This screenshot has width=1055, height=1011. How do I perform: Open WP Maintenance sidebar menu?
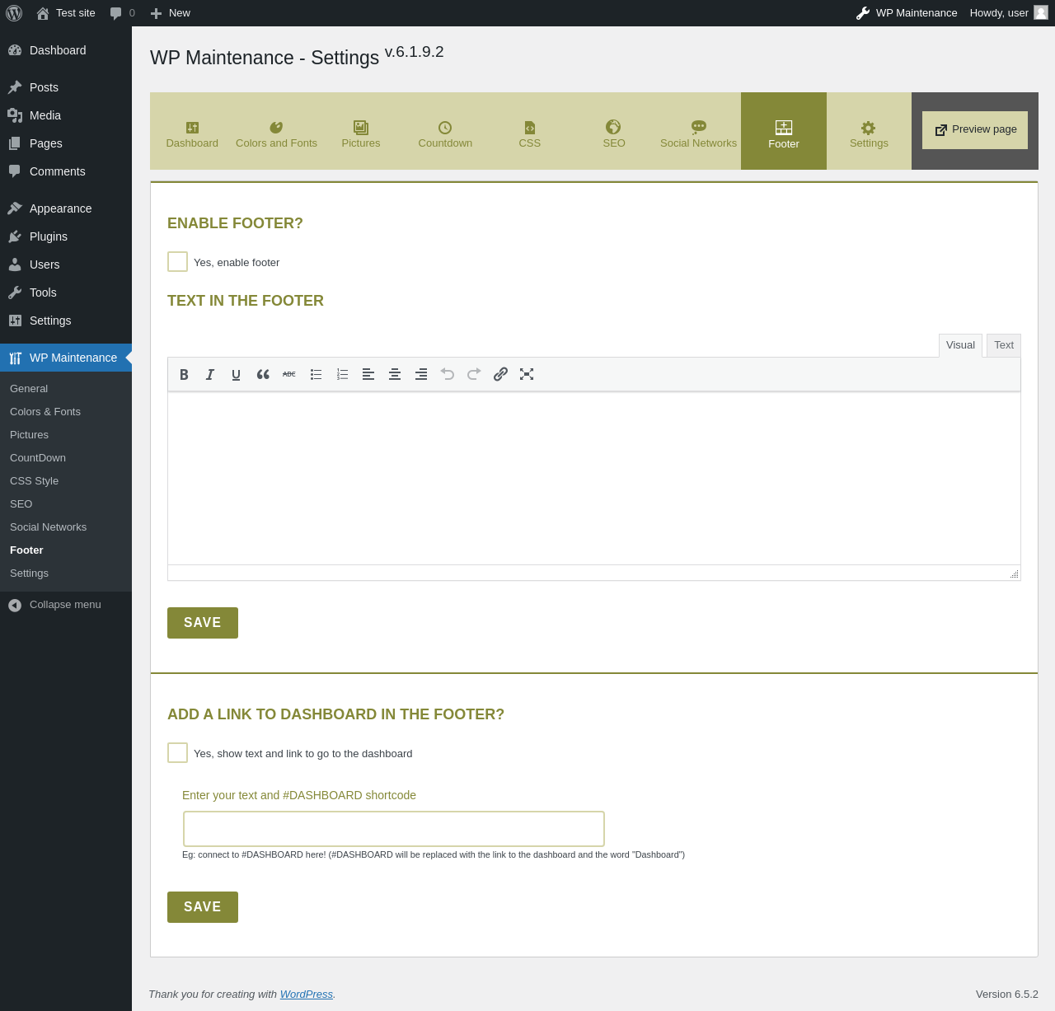(66, 358)
